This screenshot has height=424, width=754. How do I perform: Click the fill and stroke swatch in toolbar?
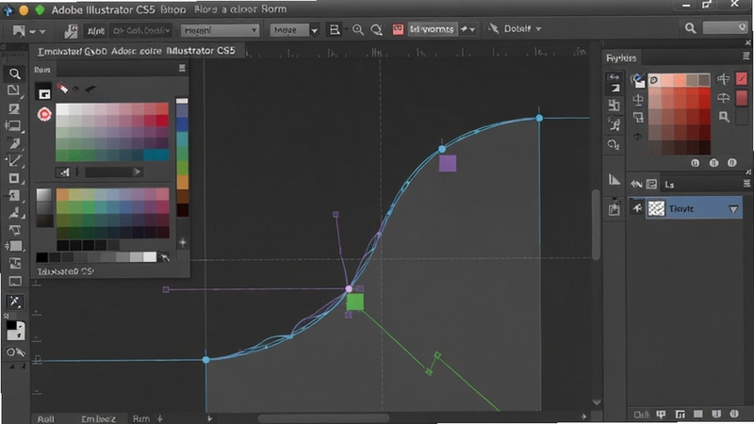(x=15, y=331)
